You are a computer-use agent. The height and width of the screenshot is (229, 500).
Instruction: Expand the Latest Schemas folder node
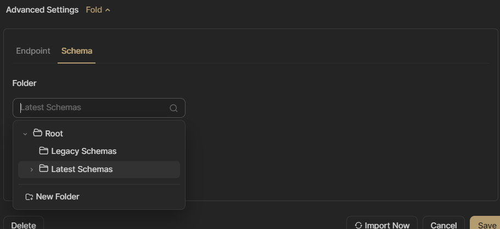tap(31, 169)
